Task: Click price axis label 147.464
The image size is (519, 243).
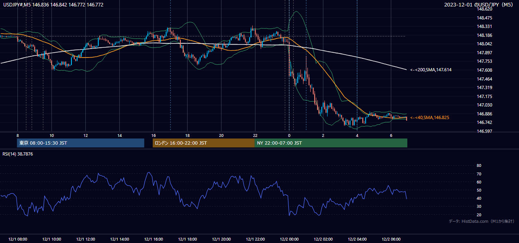Action: click(x=484, y=79)
